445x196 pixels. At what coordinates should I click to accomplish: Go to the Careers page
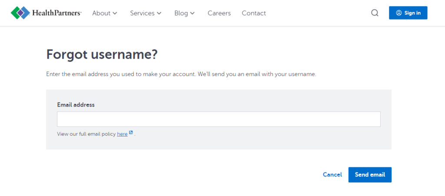pyautogui.click(x=219, y=13)
